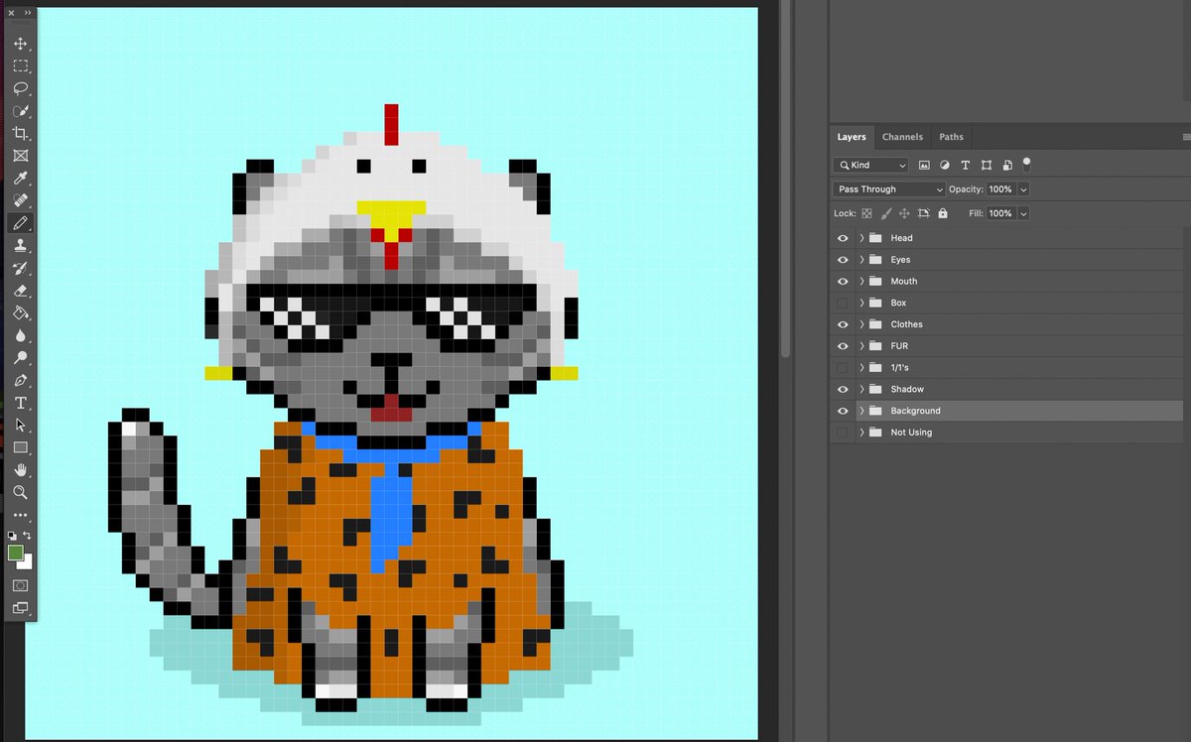Lock image pixels brush icon
Viewport: 1191px width, 742px height.
tap(885, 213)
